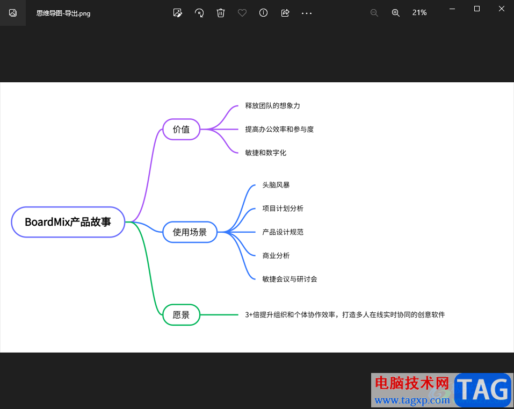514x409 pixels.
Task: Add to favorites with the heart icon
Action: coord(242,13)
